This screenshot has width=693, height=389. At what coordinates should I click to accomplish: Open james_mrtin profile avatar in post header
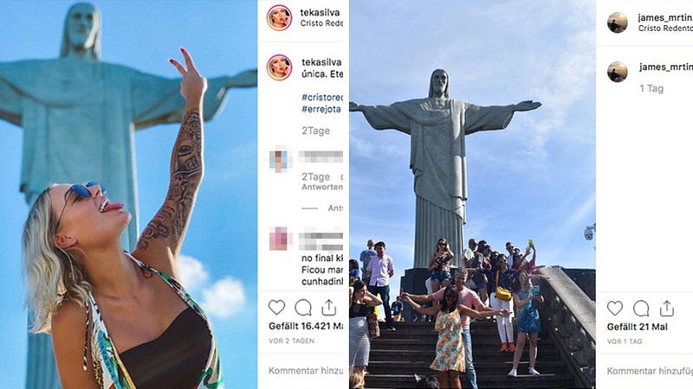pyautogui.click(x=618, y=22)
